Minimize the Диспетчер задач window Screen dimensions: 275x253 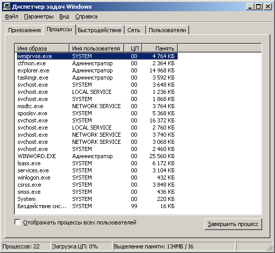[x=250, y=7]
